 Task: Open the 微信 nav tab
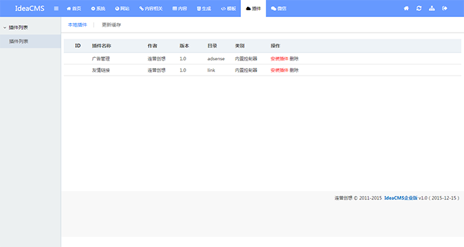[279, 9]
